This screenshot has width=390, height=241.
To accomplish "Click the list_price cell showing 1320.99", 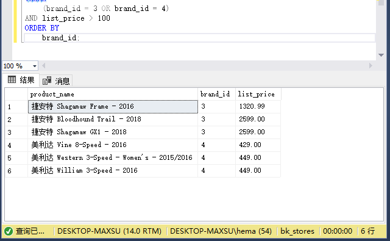I will [258, 107].
